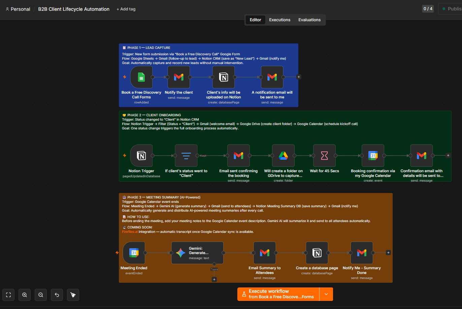Open the Executions tab

click(x=279, y=20)
